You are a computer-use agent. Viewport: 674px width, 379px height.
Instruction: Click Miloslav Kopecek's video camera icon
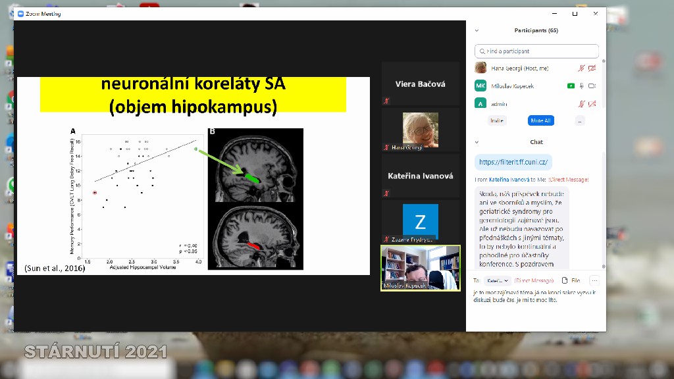[592, 86]
